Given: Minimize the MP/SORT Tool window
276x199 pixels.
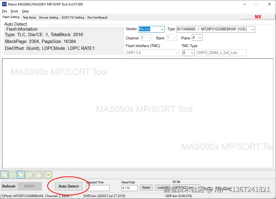Looking at the screenshot, I should [244, 4].
